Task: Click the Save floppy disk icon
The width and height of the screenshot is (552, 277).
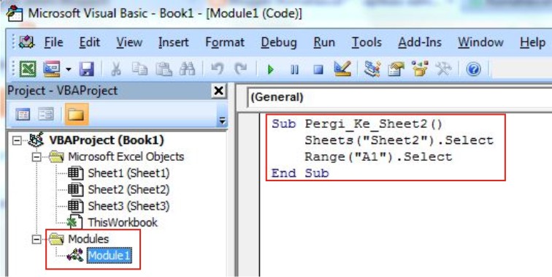Action: [87, 69]
